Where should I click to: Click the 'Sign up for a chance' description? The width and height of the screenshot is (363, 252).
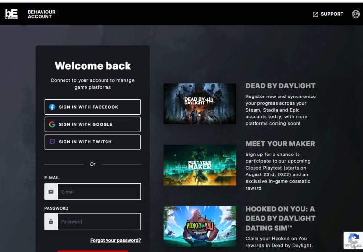pyautogui.click(x=278, y=171)
